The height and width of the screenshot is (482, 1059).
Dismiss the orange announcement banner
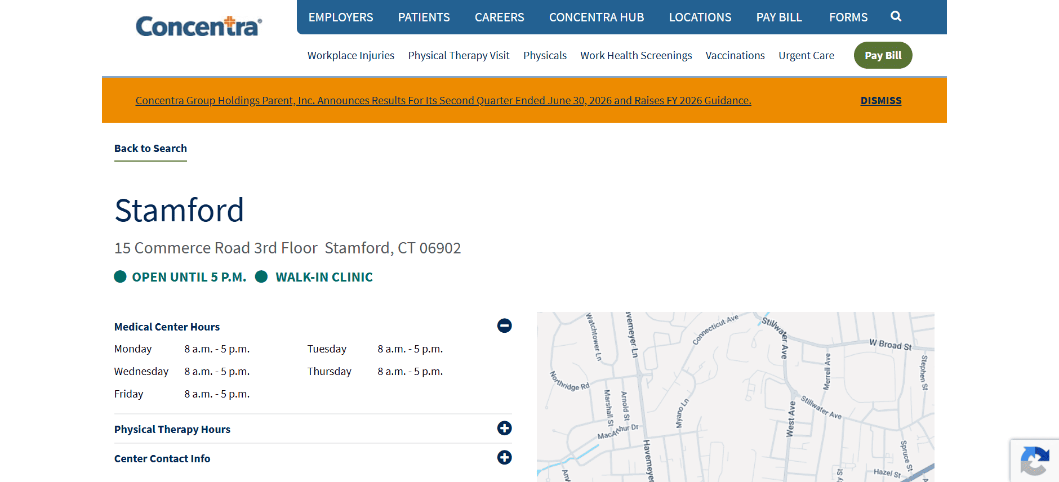[x=881, y=100]
